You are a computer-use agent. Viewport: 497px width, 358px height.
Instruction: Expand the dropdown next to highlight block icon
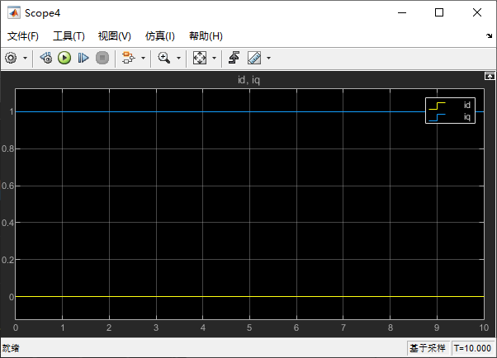point(143,58)
